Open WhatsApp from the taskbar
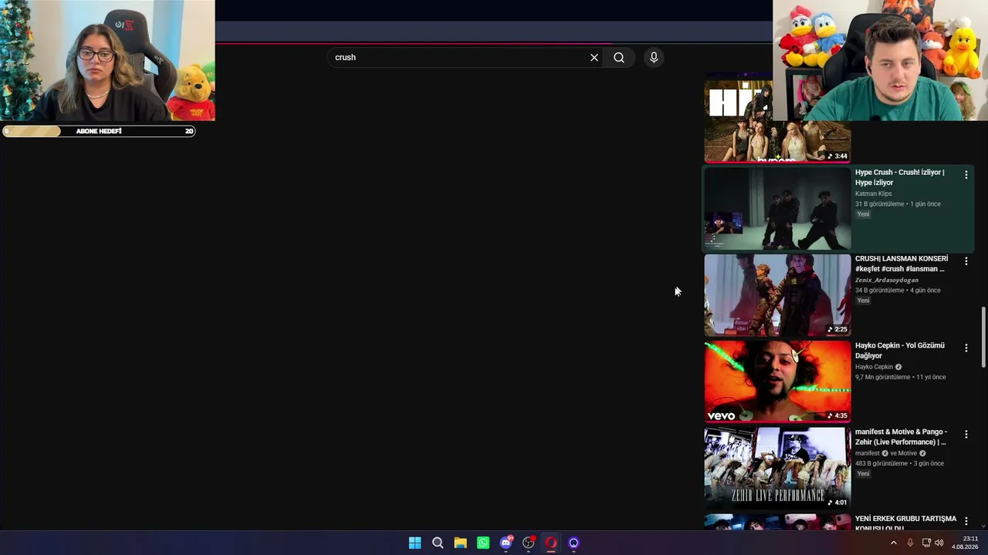988x555 pixels. [x=483, y=543]
